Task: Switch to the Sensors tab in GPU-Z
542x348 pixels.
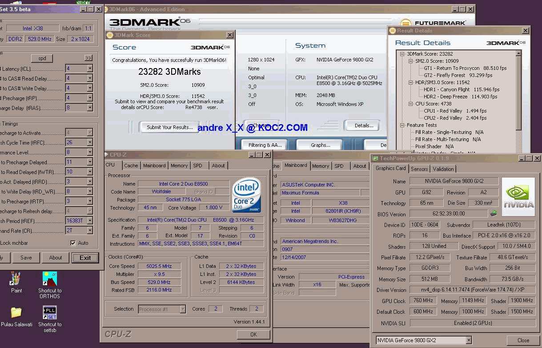Action: tap(419, 169)
